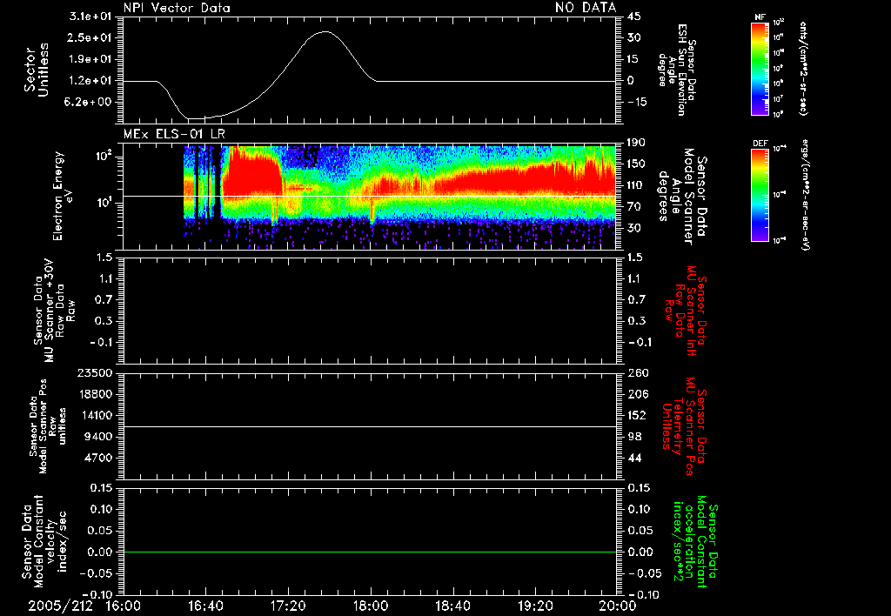Click the white scanner position line
Image resolution: width=891 pixels, height=616 pixels.
[370, 426]
